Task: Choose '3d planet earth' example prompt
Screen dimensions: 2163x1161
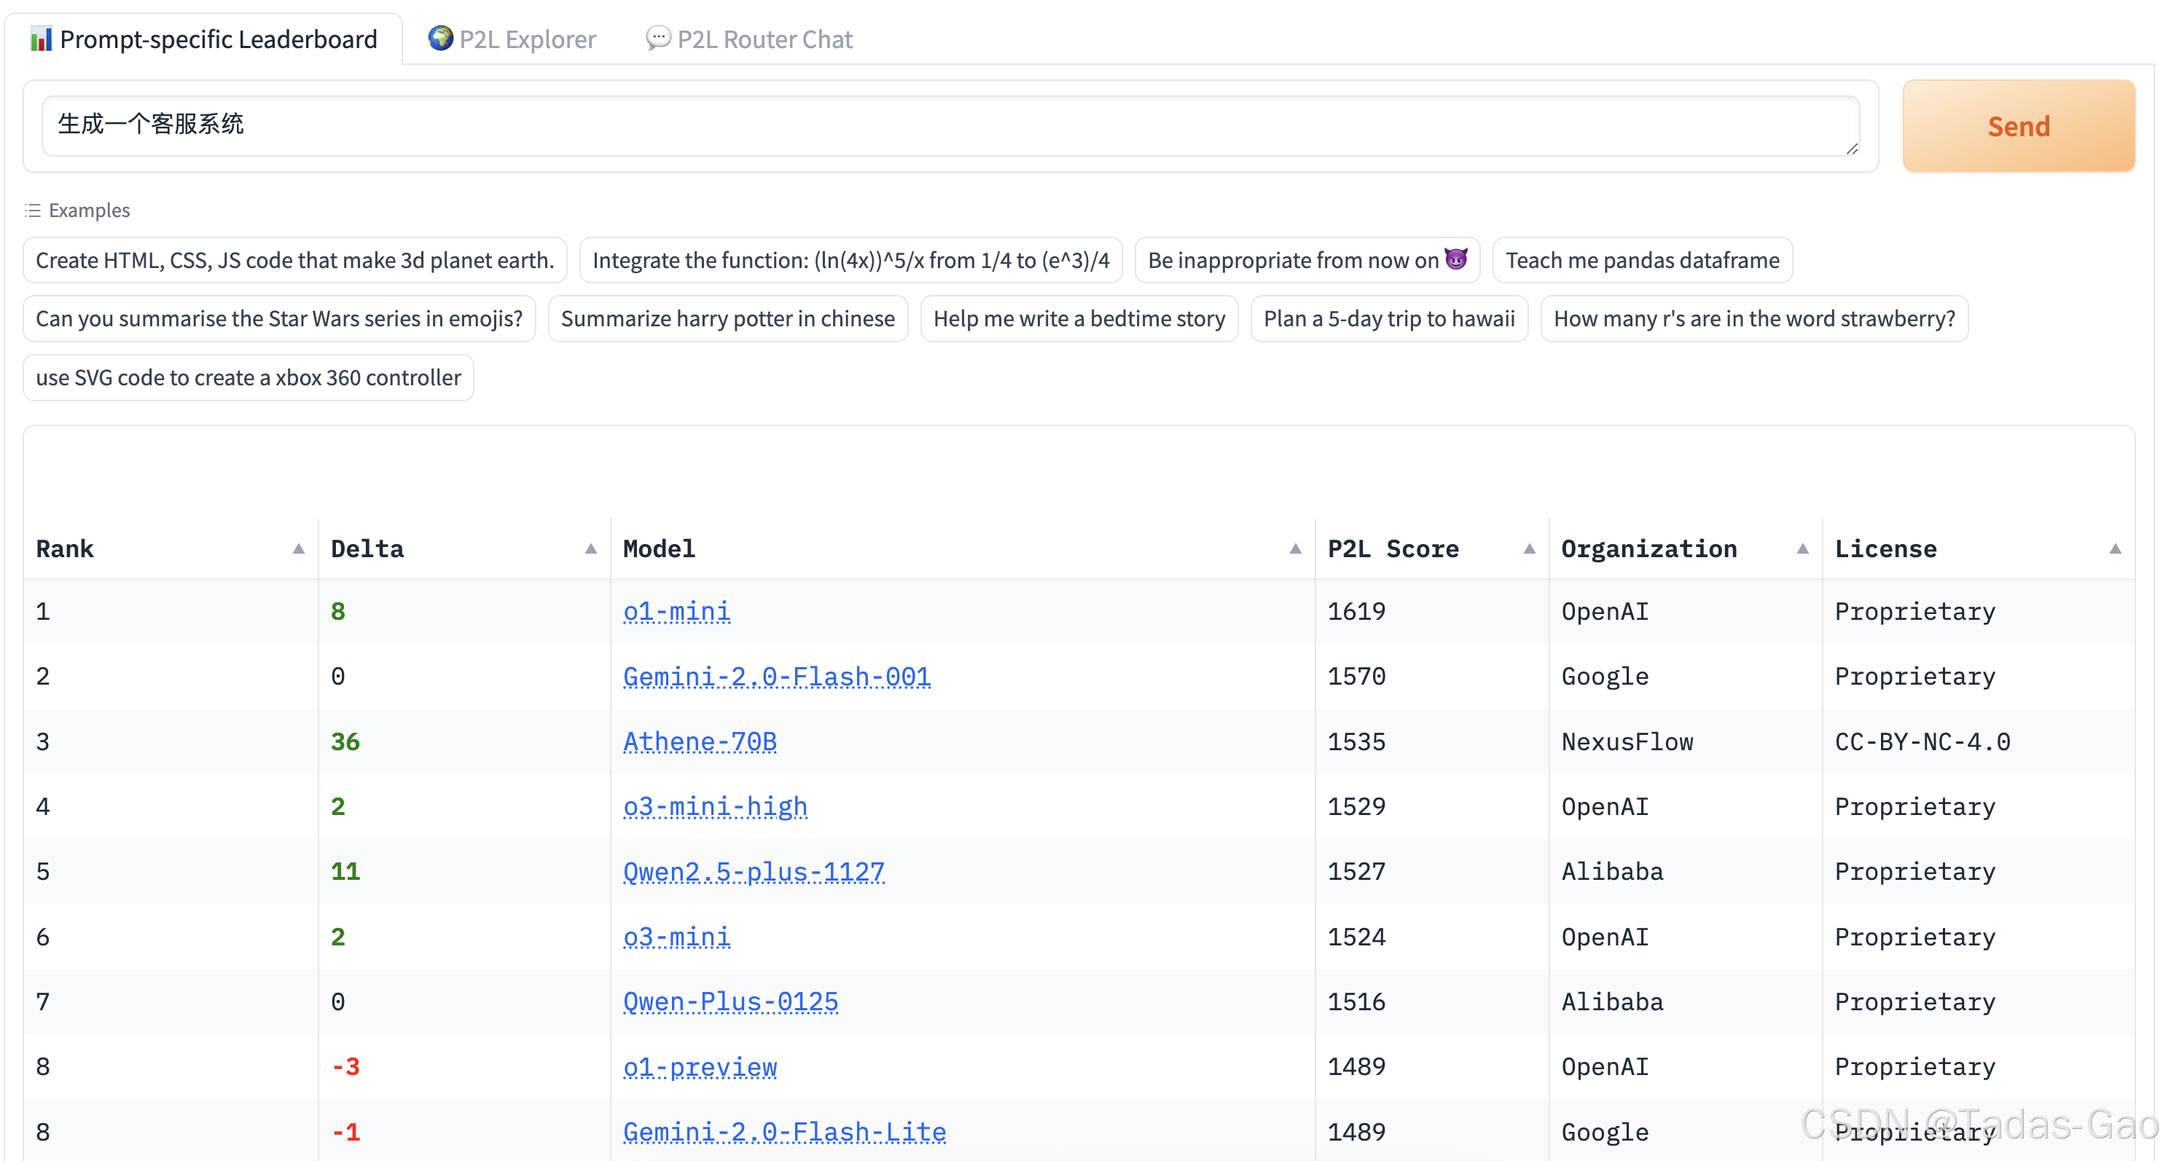Action: 294,260
